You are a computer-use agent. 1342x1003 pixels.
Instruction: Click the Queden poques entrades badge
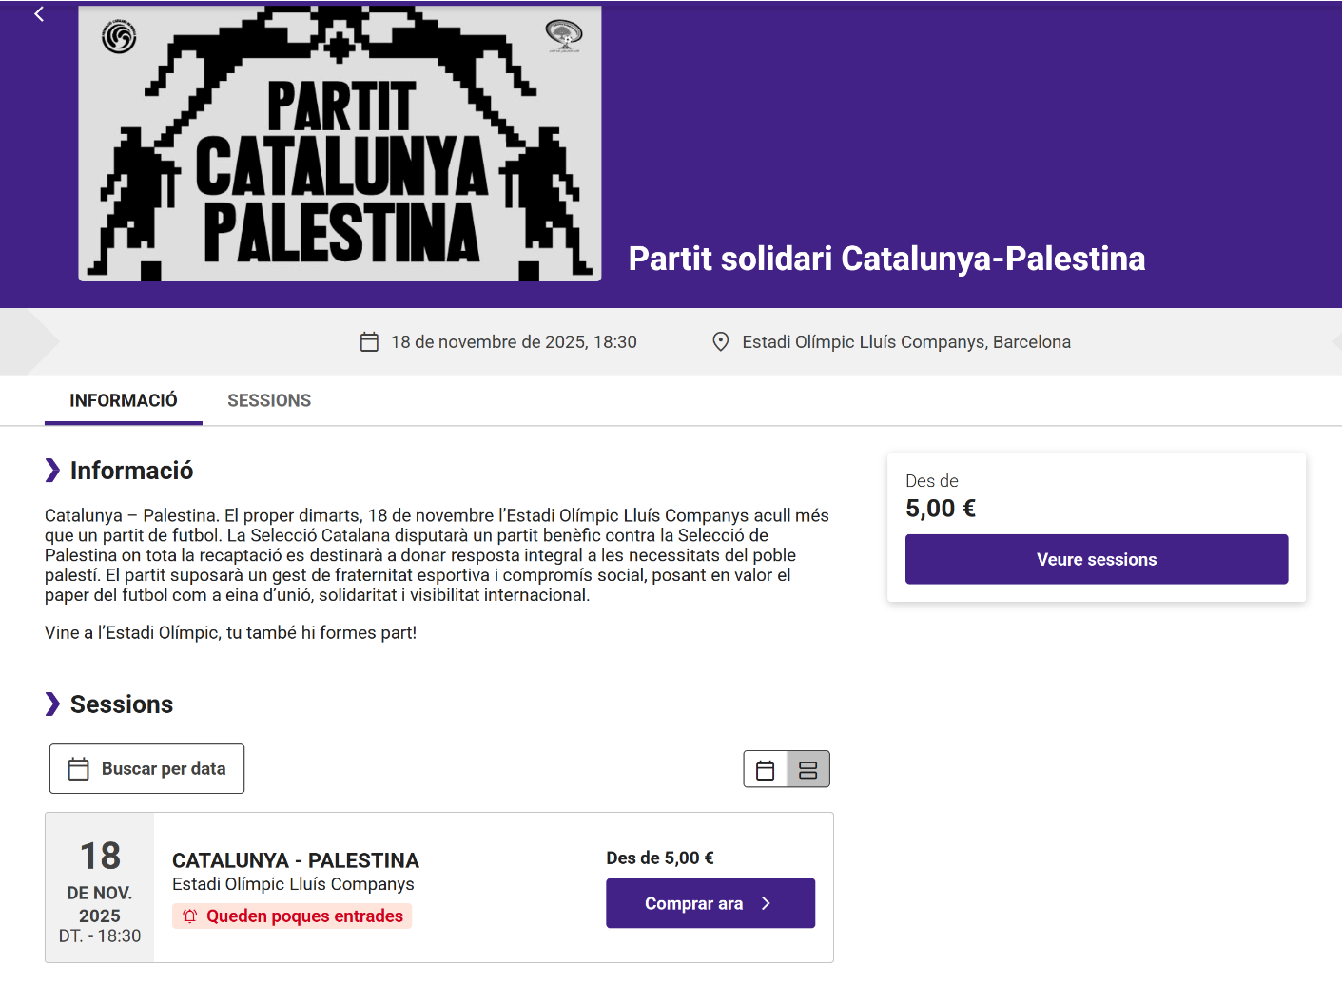[x=292, y=916]
